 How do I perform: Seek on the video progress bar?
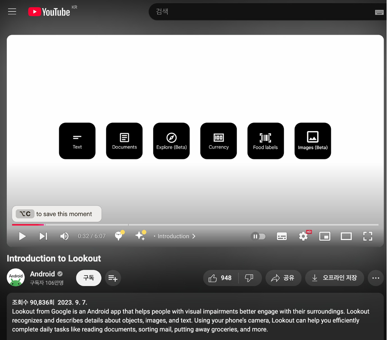[x=195, y=225]
